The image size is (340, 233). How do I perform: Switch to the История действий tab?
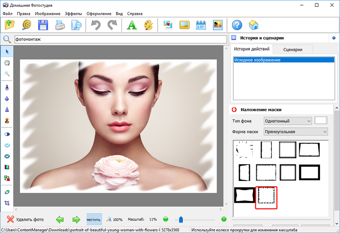pyautogui.click(x=252, y=49)
